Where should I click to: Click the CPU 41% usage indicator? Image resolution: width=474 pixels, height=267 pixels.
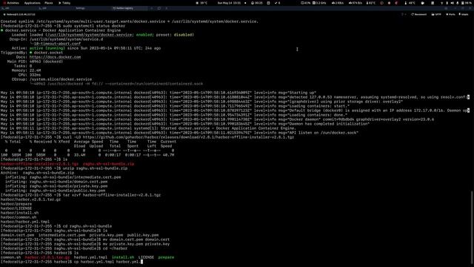tap(306, 3)
